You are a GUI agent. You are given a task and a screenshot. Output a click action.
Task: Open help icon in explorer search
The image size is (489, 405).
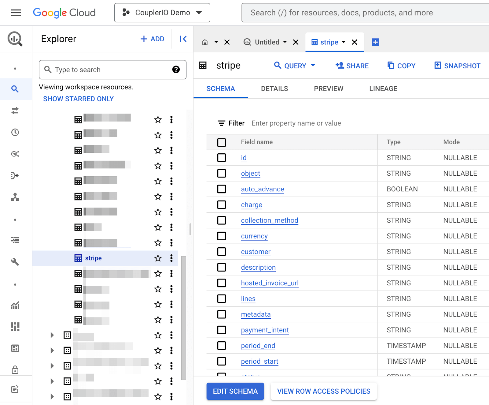pyautogui.click(x=176, y=69)
